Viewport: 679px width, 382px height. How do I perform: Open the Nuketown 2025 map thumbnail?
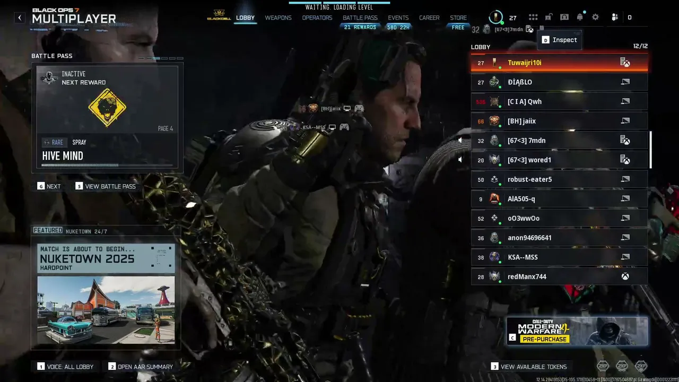pos(106,309)
